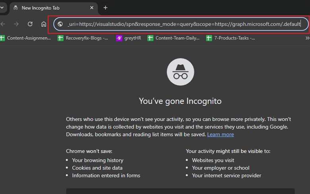This screenshot has height=194, width=310.
Task: Click the Recoveryfix-Blogs sheet icon
Action: (x=60, y=38)
